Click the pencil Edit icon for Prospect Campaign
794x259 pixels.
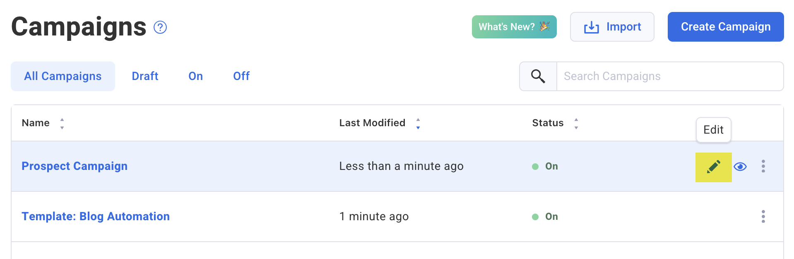click(713, 167)
